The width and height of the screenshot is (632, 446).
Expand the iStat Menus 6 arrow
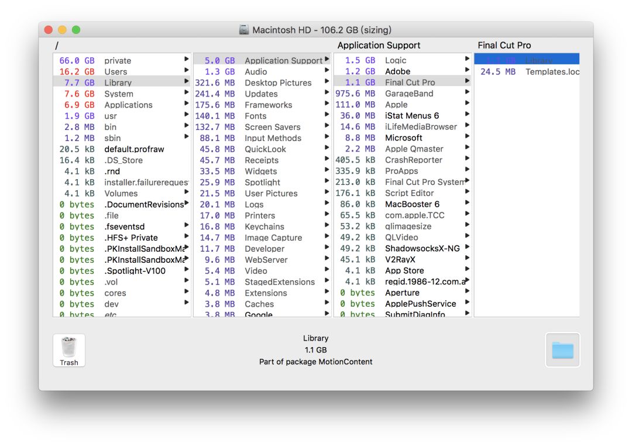tap(467, 114)
